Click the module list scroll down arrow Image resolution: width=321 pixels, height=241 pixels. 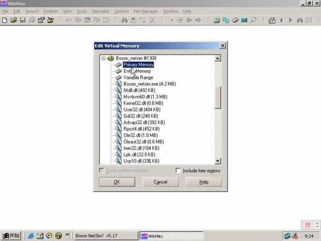[x=217, y=161]
